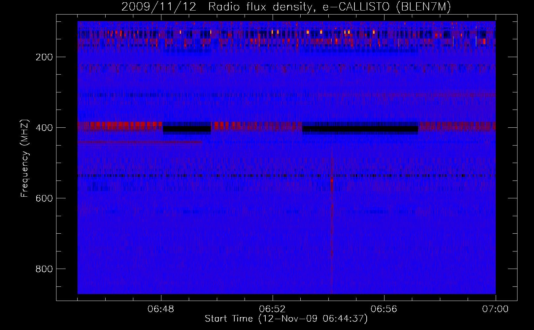Click the 200 frequency tick label

[x=44, y=57]
